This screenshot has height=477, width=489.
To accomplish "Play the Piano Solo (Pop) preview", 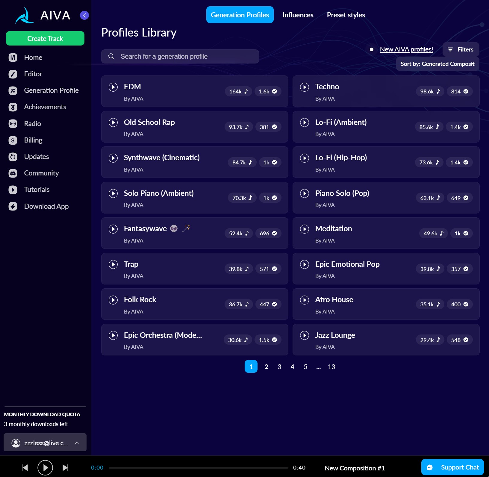I will 305,193.
